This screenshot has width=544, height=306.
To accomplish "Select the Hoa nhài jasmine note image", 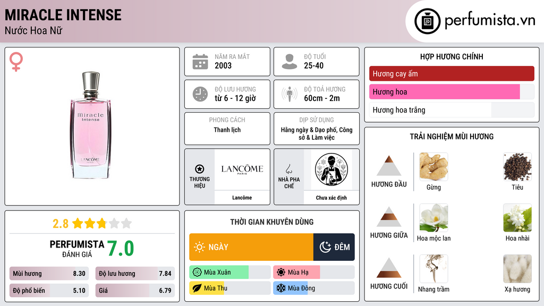I will pyautogui.click(x=517, y=218).
